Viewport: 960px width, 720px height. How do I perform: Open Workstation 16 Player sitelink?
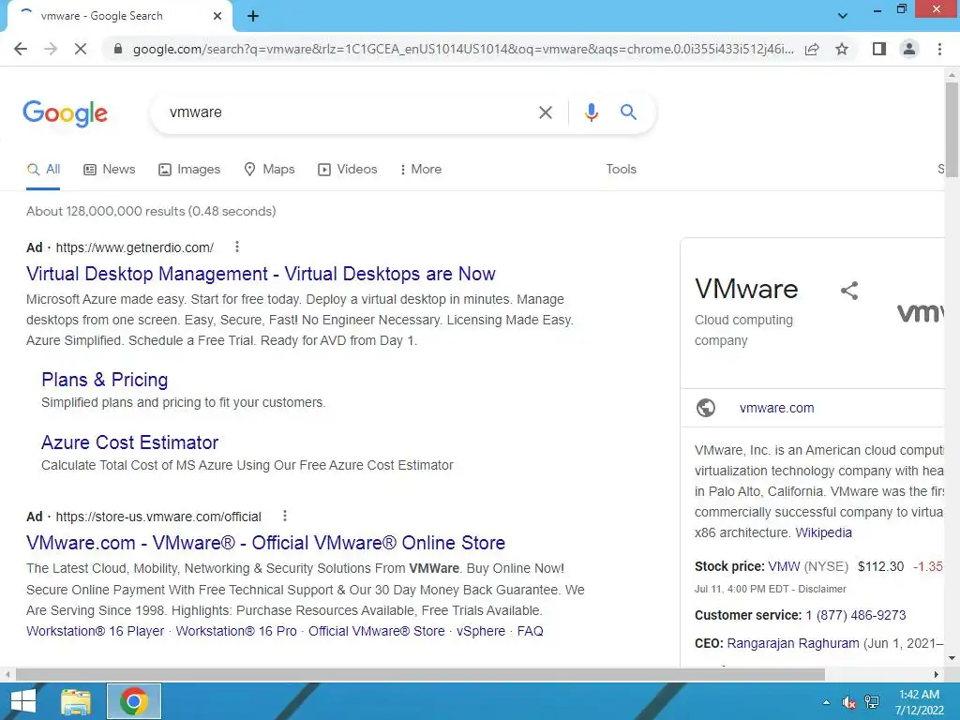(x=95, y=631)
